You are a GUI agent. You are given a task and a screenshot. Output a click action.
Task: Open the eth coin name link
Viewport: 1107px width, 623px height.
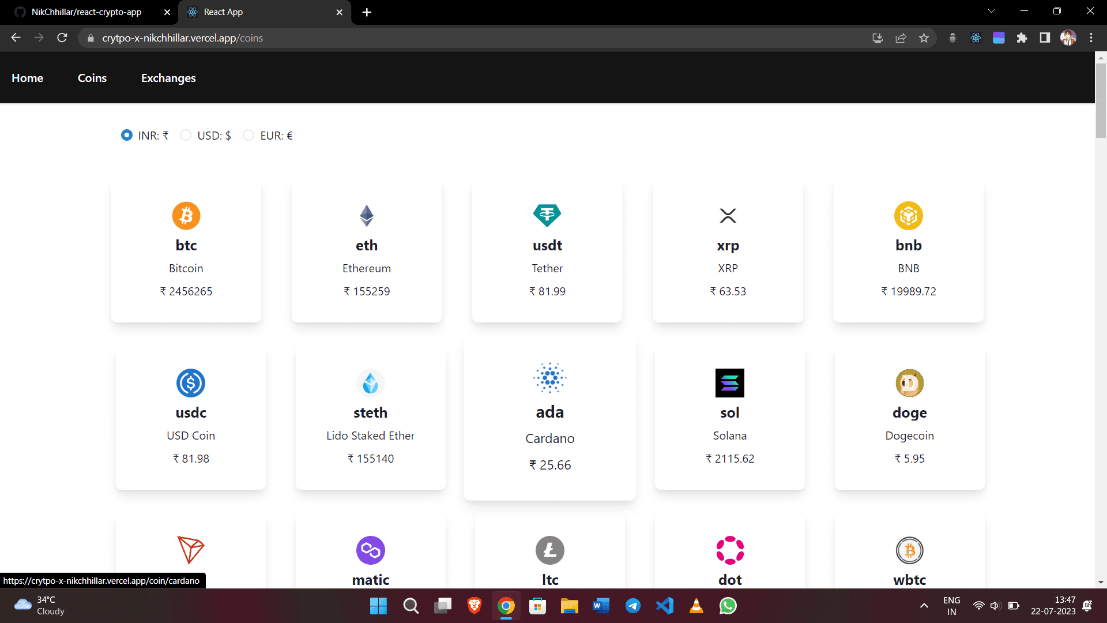coord(367,245)
